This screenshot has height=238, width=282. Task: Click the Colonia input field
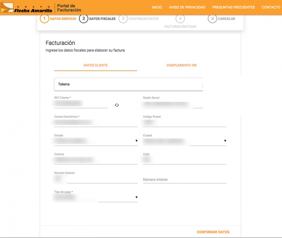click(x=96, y=160)
